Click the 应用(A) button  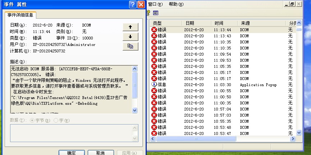pos(130,153)
